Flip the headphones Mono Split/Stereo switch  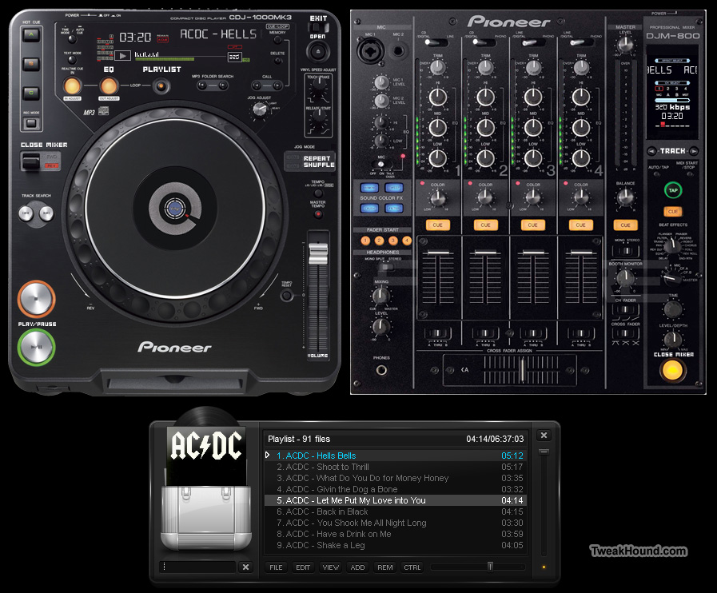pos(387,265)
